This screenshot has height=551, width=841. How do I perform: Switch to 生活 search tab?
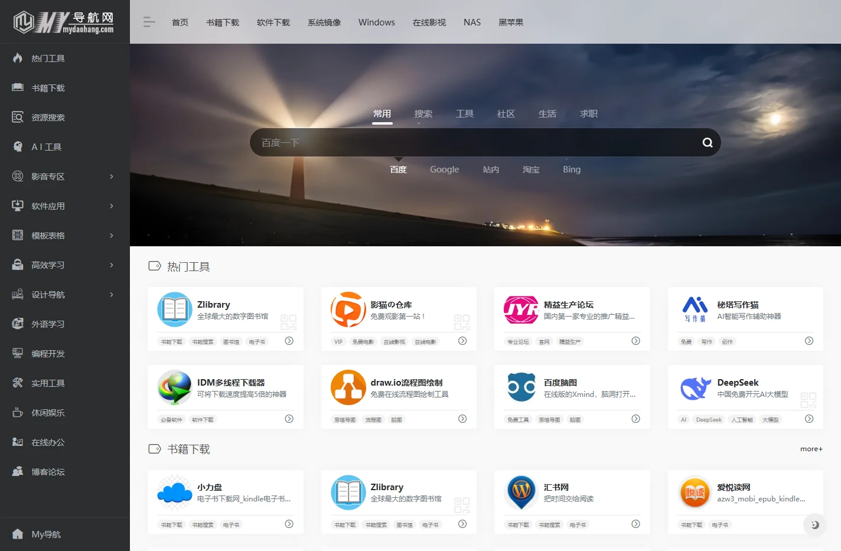click(547, 114)
